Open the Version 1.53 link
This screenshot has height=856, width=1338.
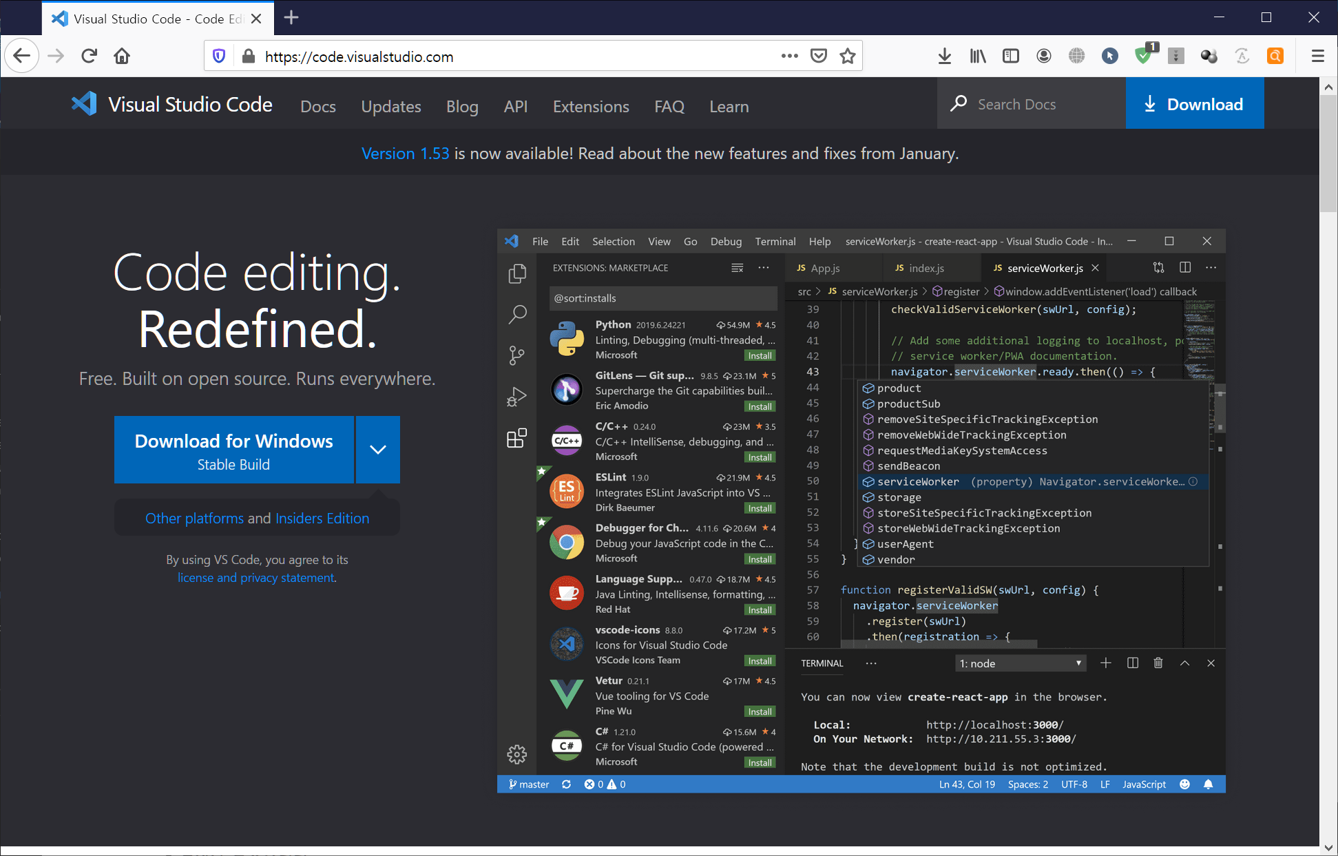coord(405,154)
